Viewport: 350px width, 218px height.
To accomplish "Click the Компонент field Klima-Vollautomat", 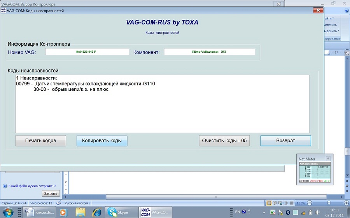I will coord(210,52).
